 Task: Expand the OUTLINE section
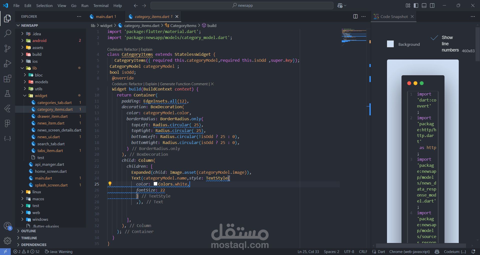[x=50, y=231]
